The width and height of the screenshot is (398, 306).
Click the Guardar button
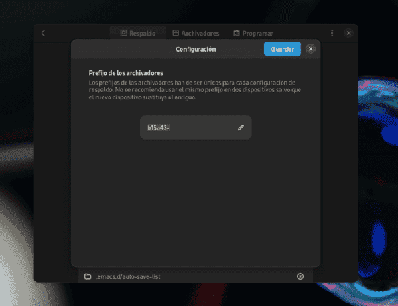click(283, 49)
